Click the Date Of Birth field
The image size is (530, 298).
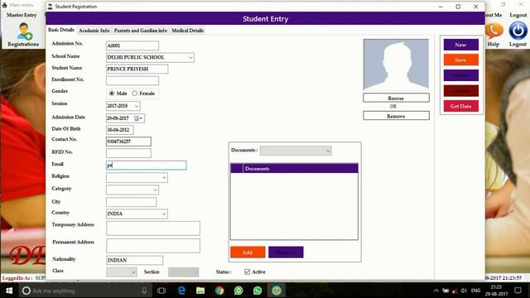[x=119, y=130]
